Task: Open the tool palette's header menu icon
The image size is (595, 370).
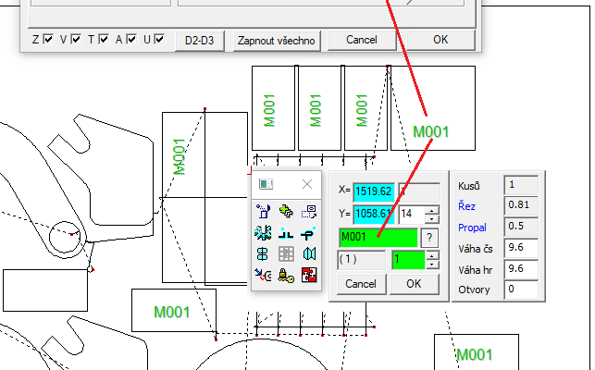Action: [x=266, y=184]
